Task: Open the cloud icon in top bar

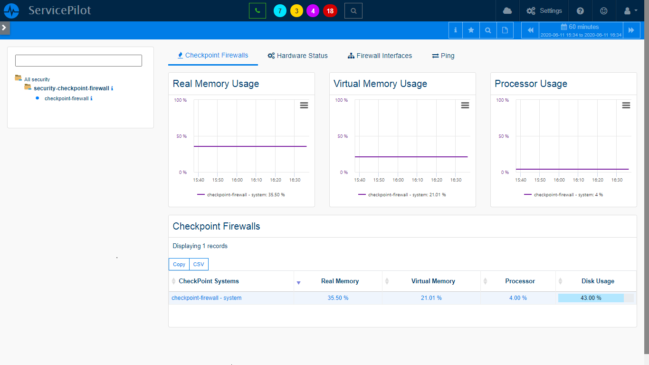Action: [x=507, y=10]
